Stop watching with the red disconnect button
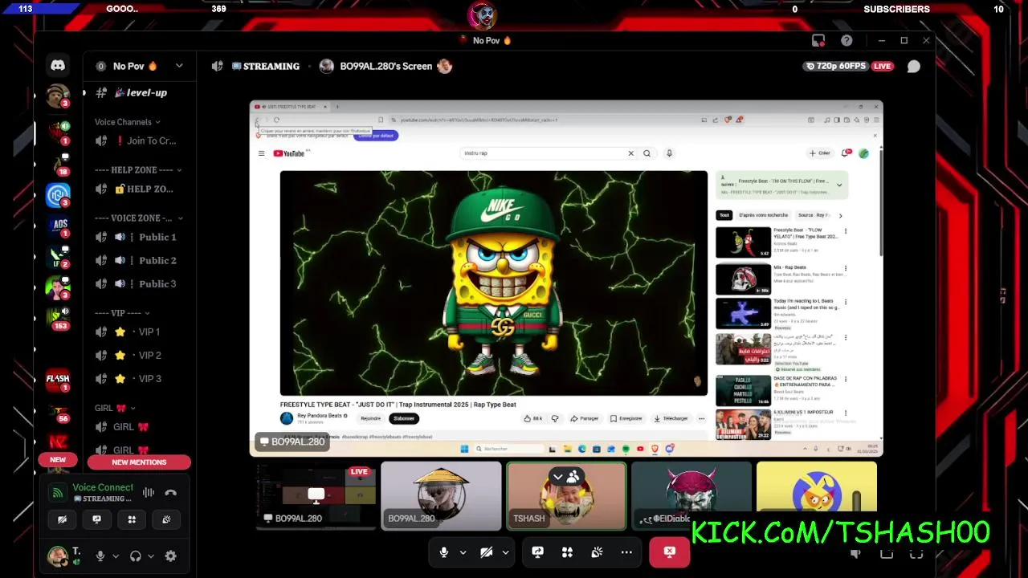 (670, 552)
